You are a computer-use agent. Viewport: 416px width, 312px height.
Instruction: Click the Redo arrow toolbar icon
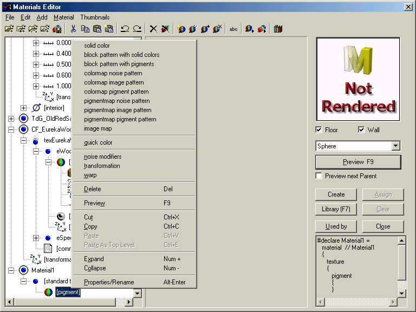(137, 29)
